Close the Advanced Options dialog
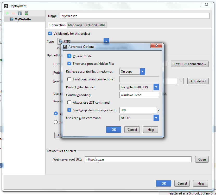 [156, 45]
